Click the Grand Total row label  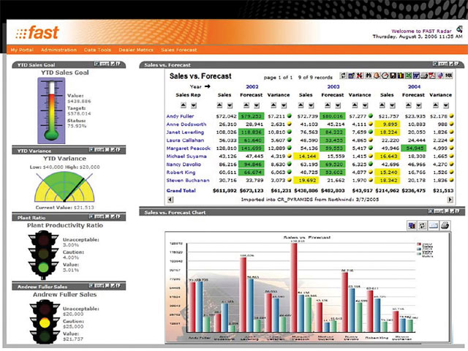tap(181, 190)
